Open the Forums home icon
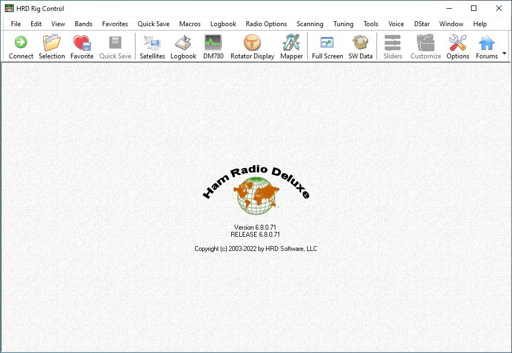Image resolution: width=512 pixels, height=353 pixels. pyautogui.click(x=486, y=46)
